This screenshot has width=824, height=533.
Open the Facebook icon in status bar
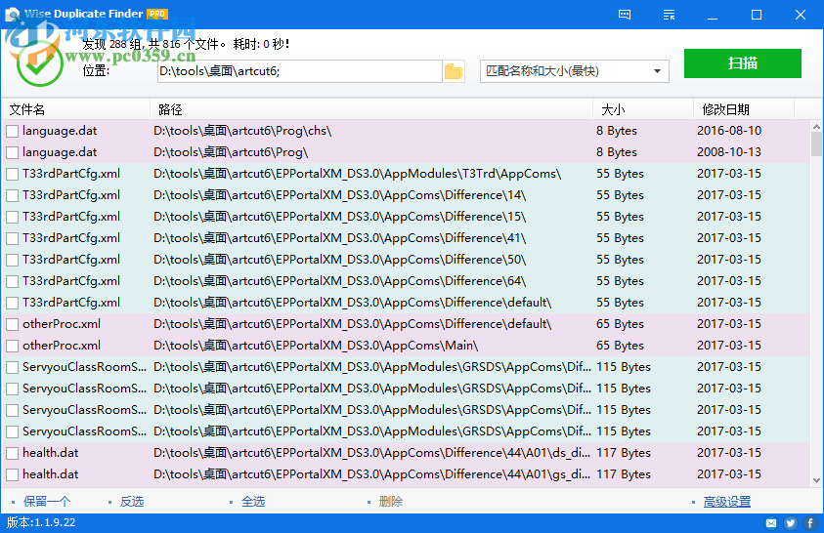click(x=809, y=523)
